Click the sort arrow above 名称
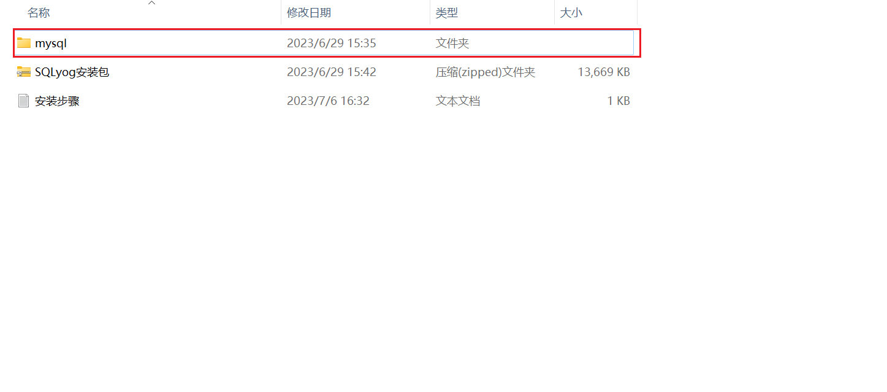Image resolution: width=887 pixels, height=392 pixels. tap(151, 3)
